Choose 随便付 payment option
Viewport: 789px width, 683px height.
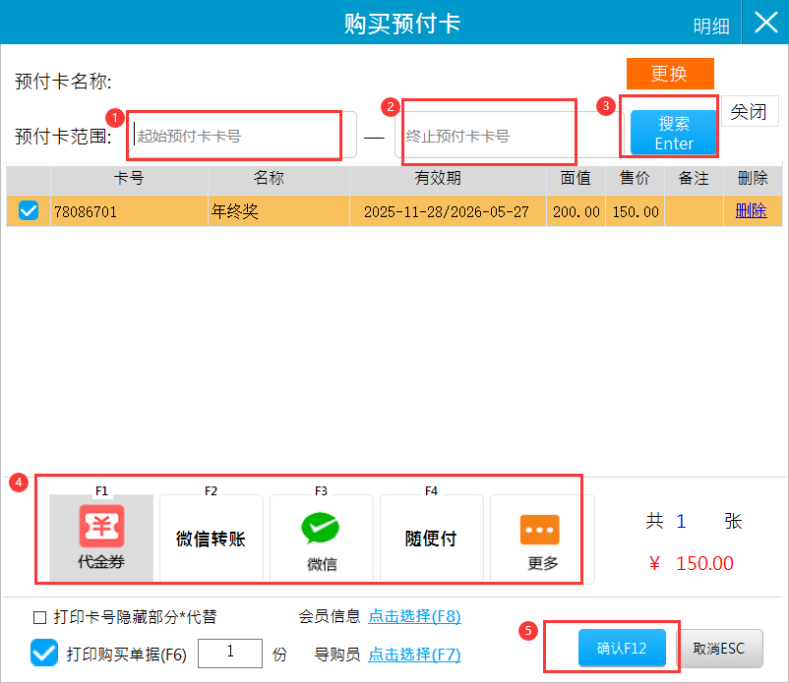click(431, 539)
